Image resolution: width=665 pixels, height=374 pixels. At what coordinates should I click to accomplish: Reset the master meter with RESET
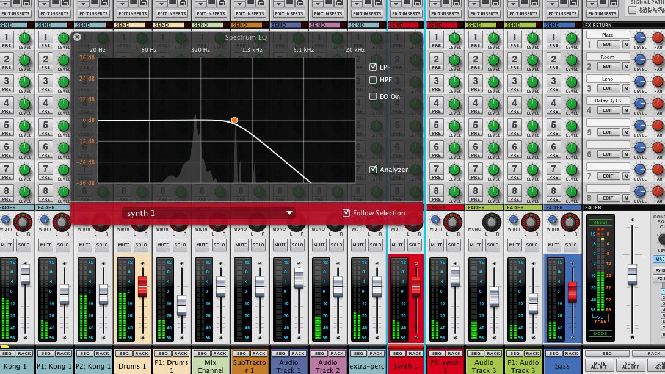600,222
